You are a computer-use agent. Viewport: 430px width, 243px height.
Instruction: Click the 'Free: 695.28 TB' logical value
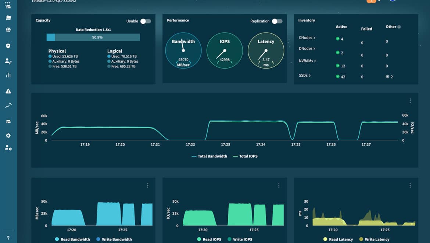coord(123,66)
